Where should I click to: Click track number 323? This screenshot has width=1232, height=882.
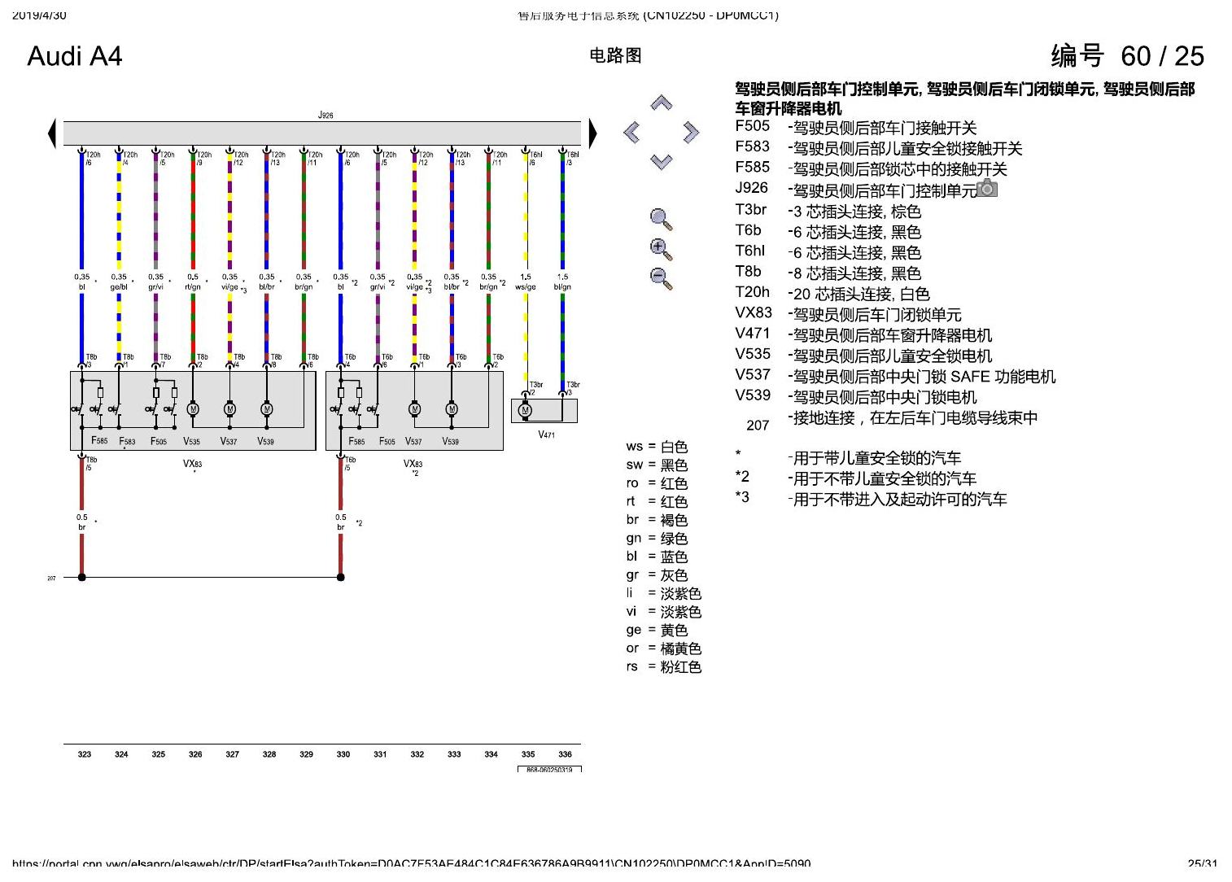(85, 754)
